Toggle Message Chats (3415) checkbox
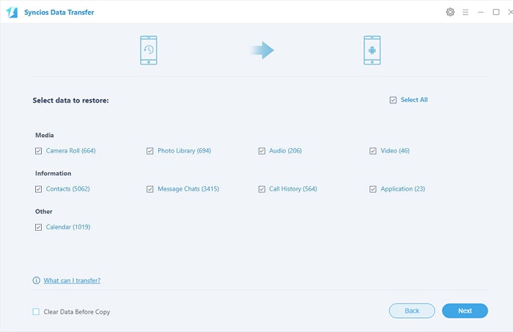Image resolution: width=513 pixels, height=332 pixels. point(150,189)
